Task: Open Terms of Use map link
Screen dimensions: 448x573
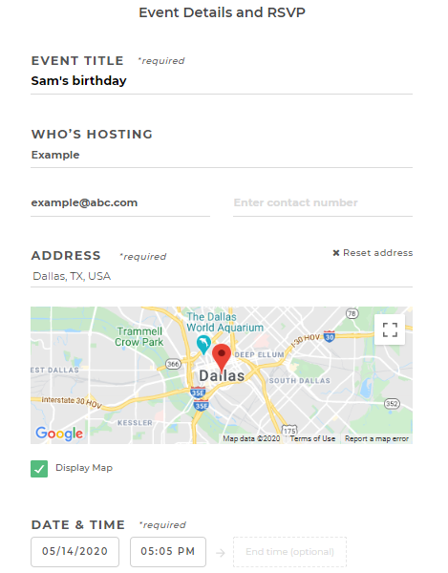Action: (312, 438)
